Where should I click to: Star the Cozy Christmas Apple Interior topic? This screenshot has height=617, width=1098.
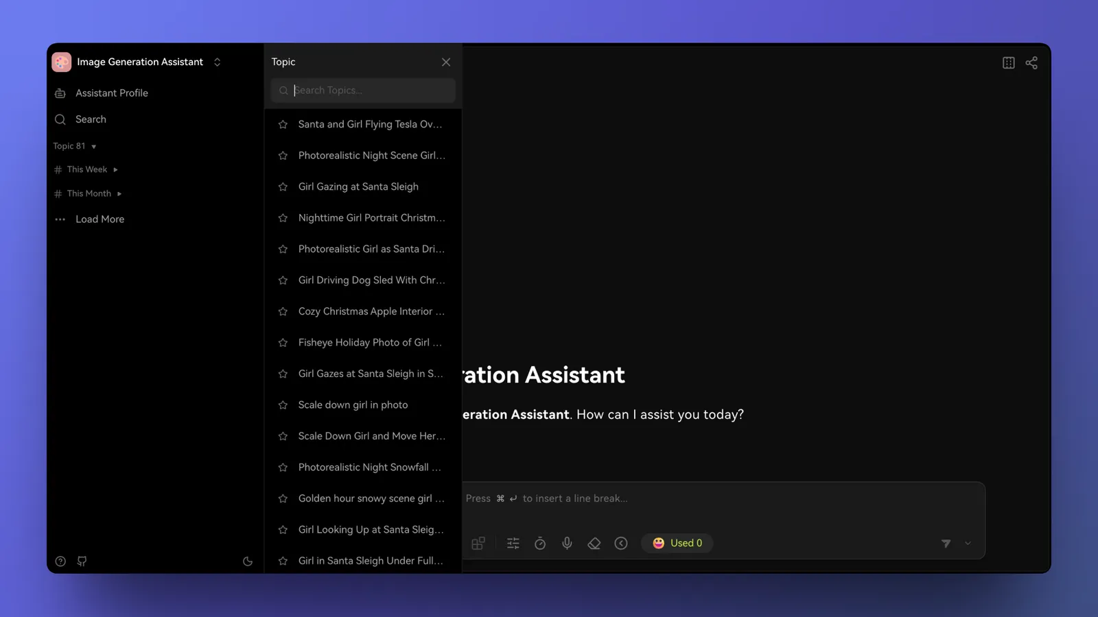pos(283,311)
